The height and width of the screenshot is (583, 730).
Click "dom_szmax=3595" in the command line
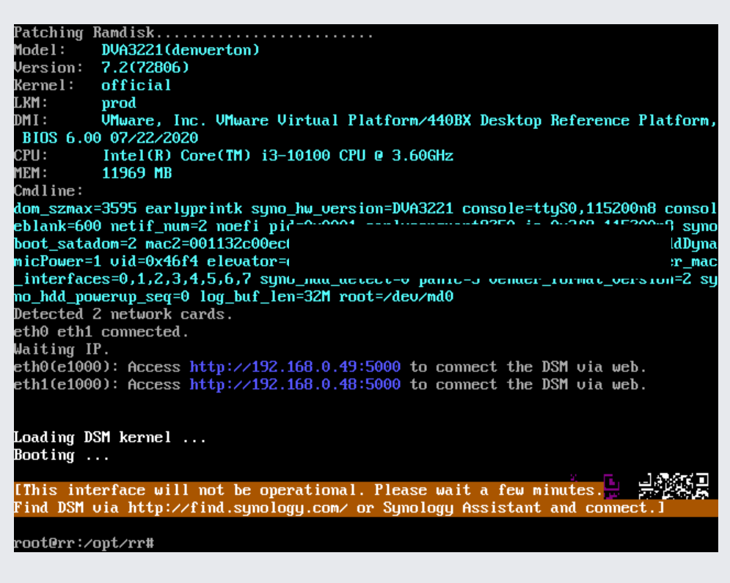coord(76,209)
